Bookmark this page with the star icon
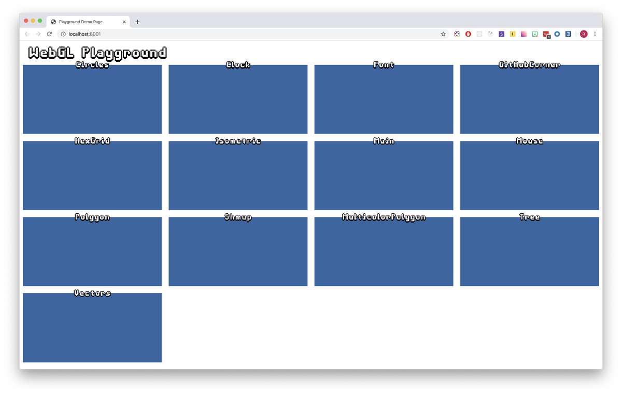Image resolution: width=622 pixels, height=395 pixels. click(x=443, y=34)
